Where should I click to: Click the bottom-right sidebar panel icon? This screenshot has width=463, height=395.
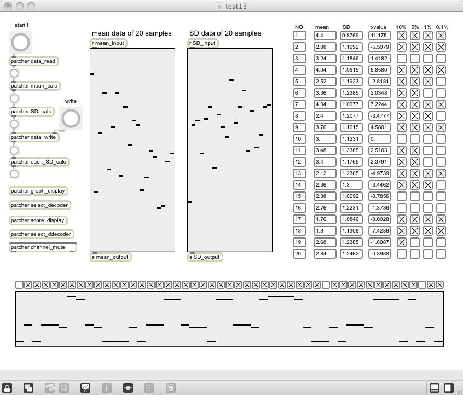click(448, 387)
